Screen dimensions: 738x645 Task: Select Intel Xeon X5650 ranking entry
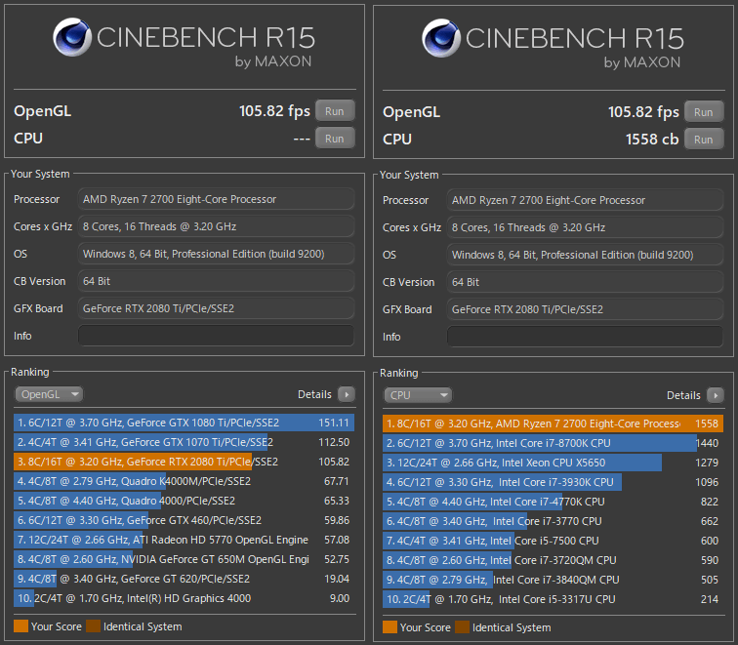[553, 463]
